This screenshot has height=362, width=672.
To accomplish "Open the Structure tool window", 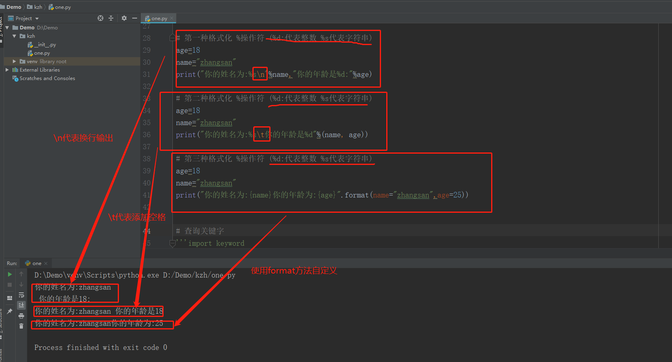I will coord(3,318).
